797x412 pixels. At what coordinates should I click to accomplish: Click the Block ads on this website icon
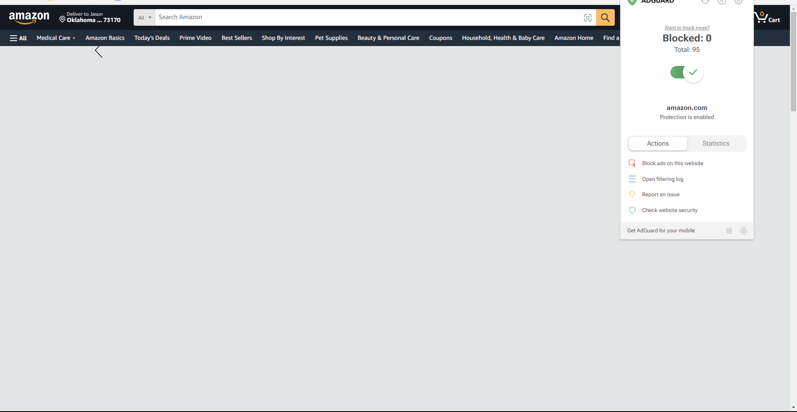pyautogui.click(x=632, y=163)
